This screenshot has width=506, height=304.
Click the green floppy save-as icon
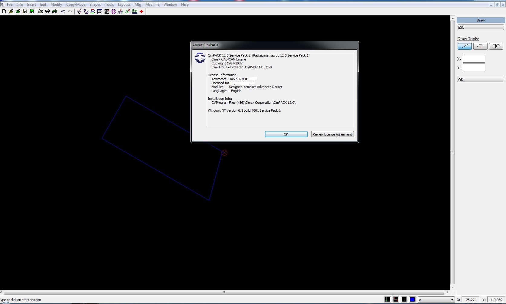(x=31, y=11)
